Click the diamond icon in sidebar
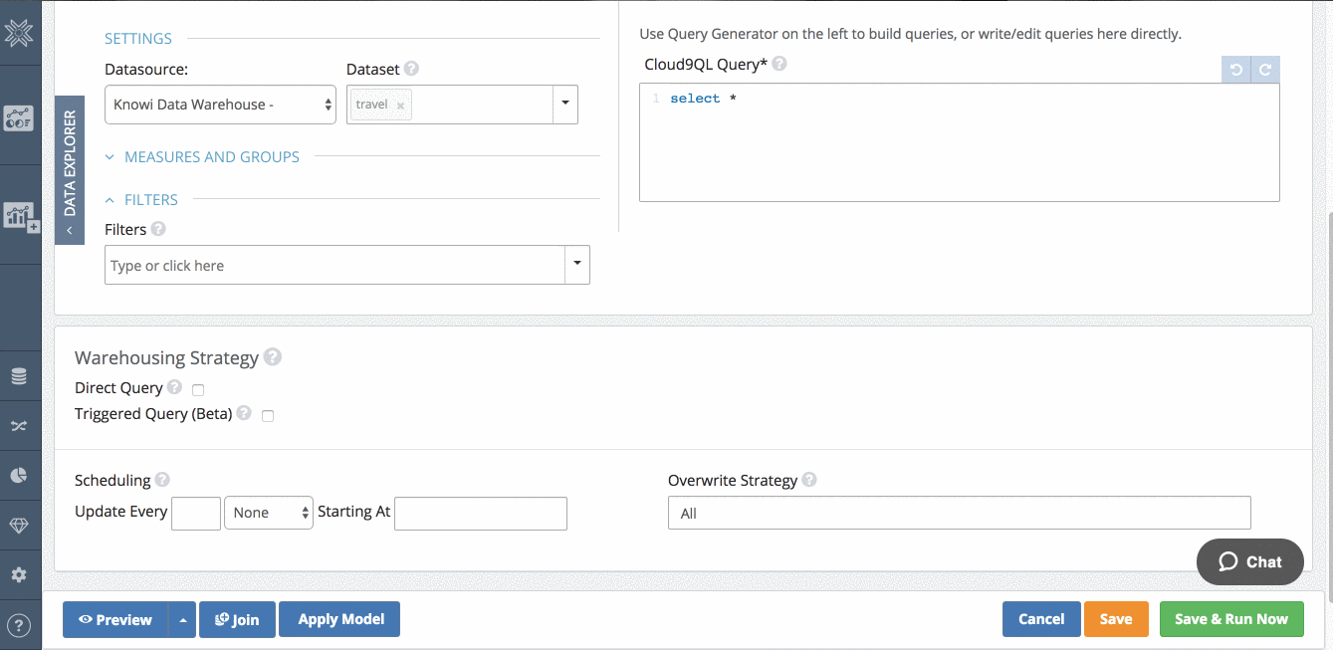The image size is (1333, 650). pos(19,526)
